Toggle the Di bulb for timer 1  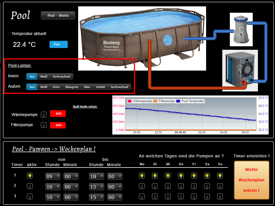click(155, 176)
